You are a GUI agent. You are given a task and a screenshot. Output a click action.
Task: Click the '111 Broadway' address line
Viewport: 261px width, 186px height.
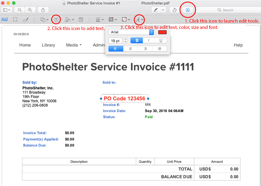point(34,92)
